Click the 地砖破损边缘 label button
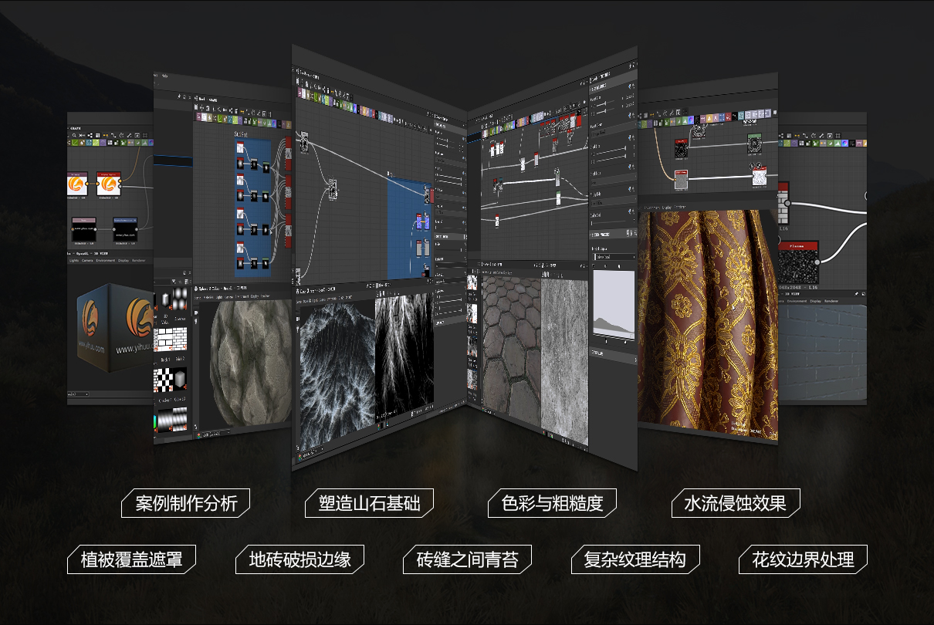Screen dimensions: 934x625 point(300,559)
